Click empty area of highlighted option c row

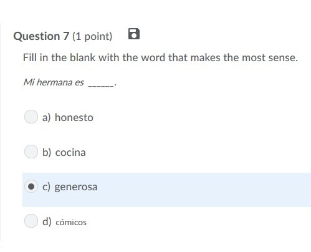(204, 190)
